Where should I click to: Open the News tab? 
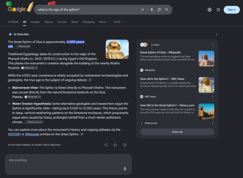pyautogui.click(x=75, y=22)
